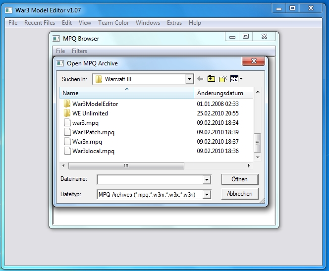Viewport: 329px width, 271px height.
Task: Click the MPQ Browser window icon
Action: 56,39
